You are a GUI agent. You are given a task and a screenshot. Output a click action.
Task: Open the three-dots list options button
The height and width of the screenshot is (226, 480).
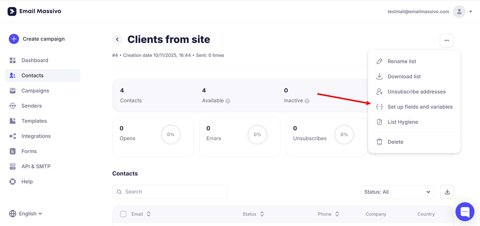pos(447,40)
